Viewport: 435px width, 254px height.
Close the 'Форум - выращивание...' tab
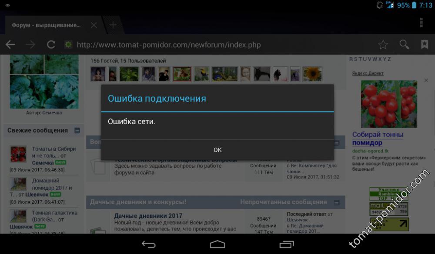[94, 25]
